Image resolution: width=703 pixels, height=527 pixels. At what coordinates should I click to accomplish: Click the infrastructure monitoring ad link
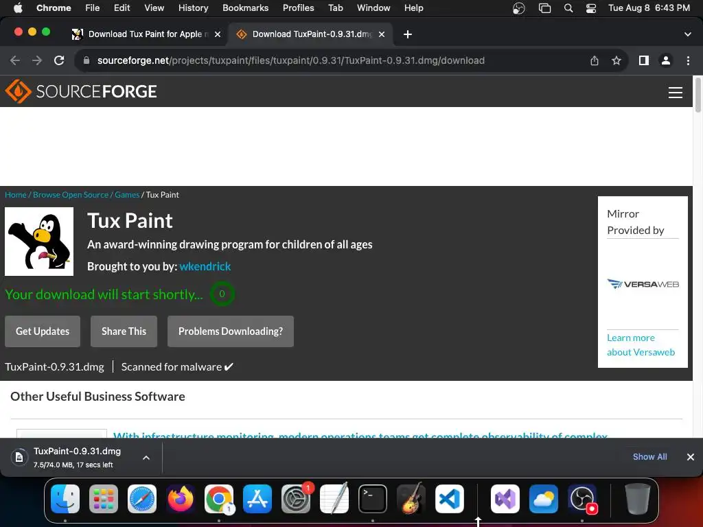tap(360, 434)
